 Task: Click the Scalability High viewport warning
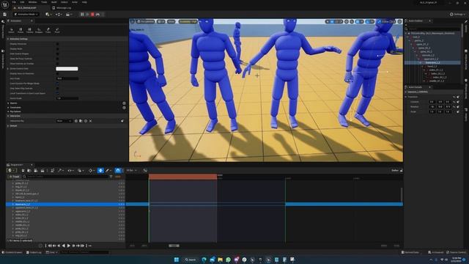(188, 21)
